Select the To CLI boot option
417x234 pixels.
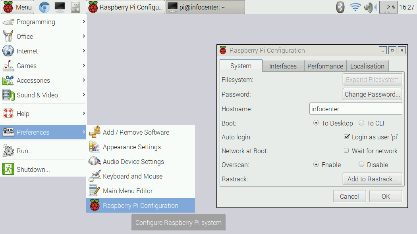[x=361, y=123]
